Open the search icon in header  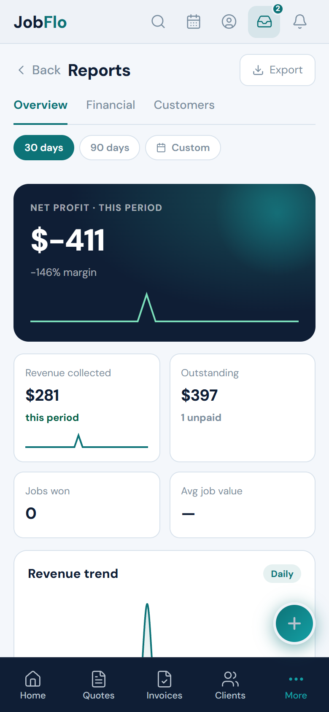tap(158, 22)
